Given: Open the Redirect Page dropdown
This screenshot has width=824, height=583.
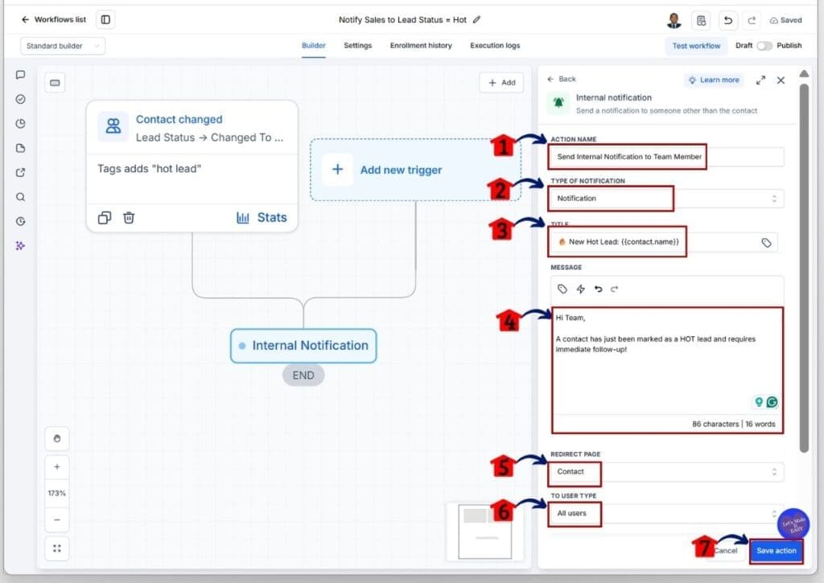Looking at the screenshot, I should [666, 472].
